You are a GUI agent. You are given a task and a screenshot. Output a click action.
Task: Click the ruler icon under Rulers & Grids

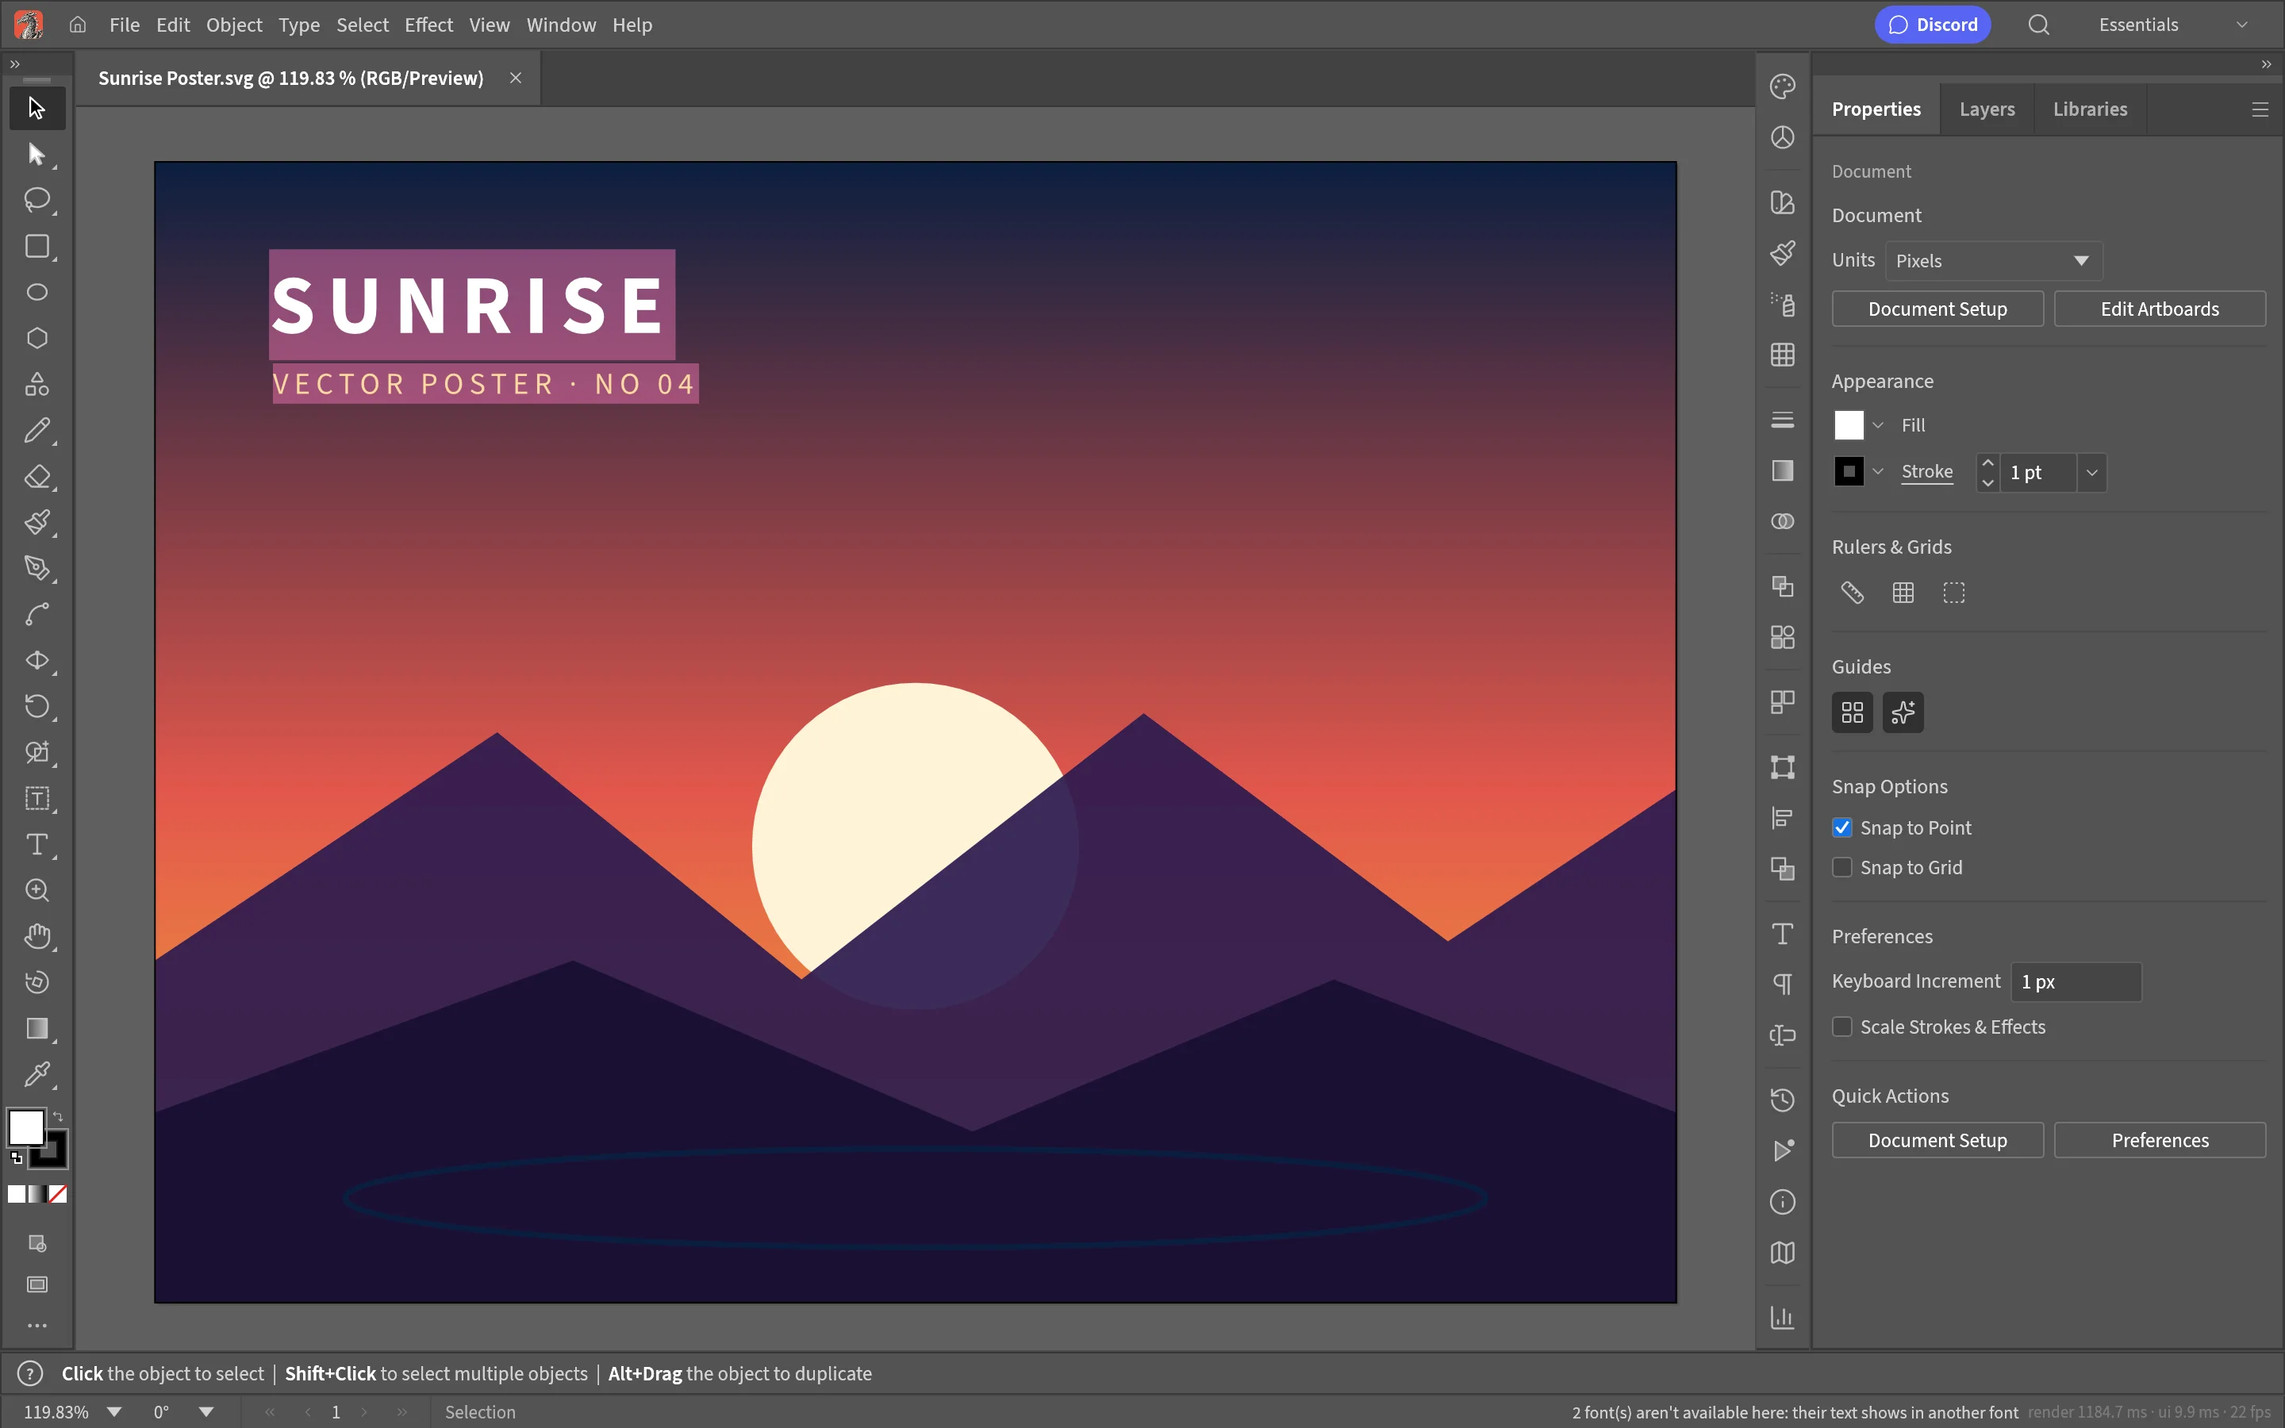[x=1853, y=593]
